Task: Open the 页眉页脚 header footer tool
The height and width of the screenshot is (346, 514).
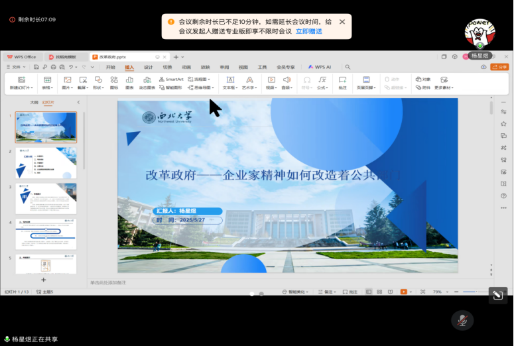Action: pyautogui.click(x=366, y=82)
